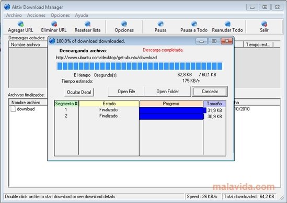Image resolution: width=287 pixels, height=203 pixels.
Task: Click segment 1 blue progress bar
Action: pos(173,110)
